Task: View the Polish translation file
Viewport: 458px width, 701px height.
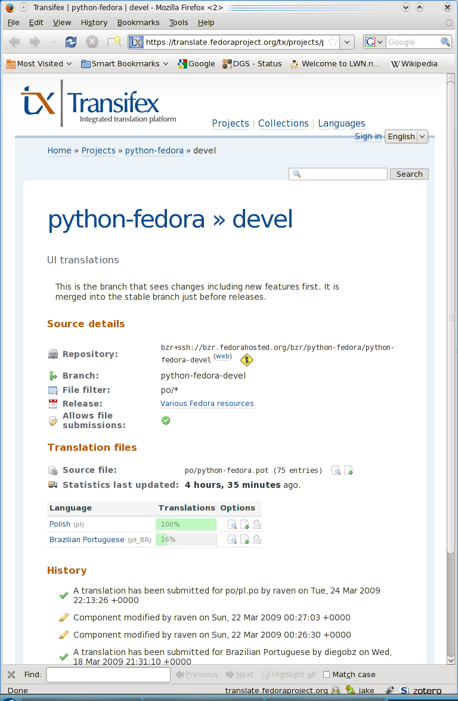Action: (232, 524)
